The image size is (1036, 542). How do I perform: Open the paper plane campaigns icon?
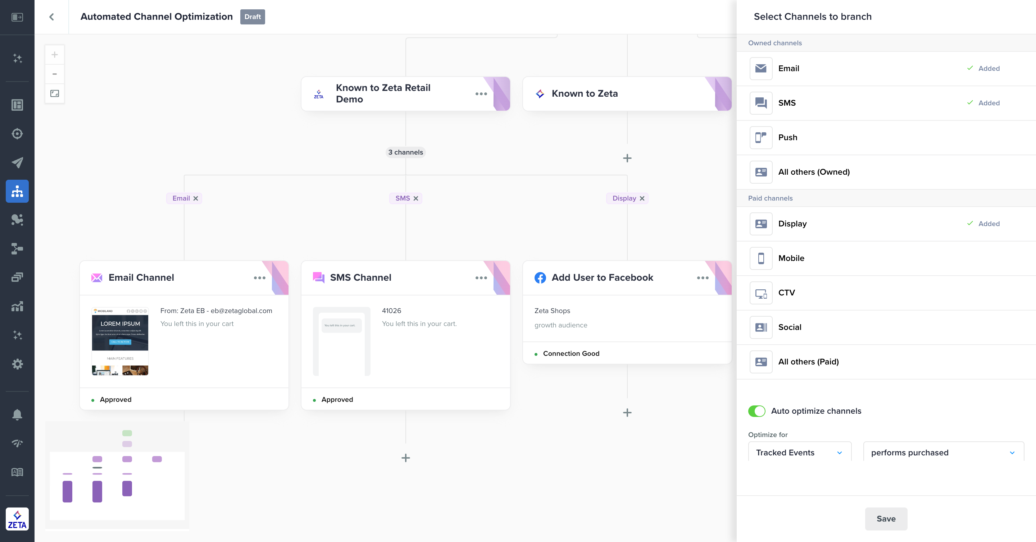(17, 162)
